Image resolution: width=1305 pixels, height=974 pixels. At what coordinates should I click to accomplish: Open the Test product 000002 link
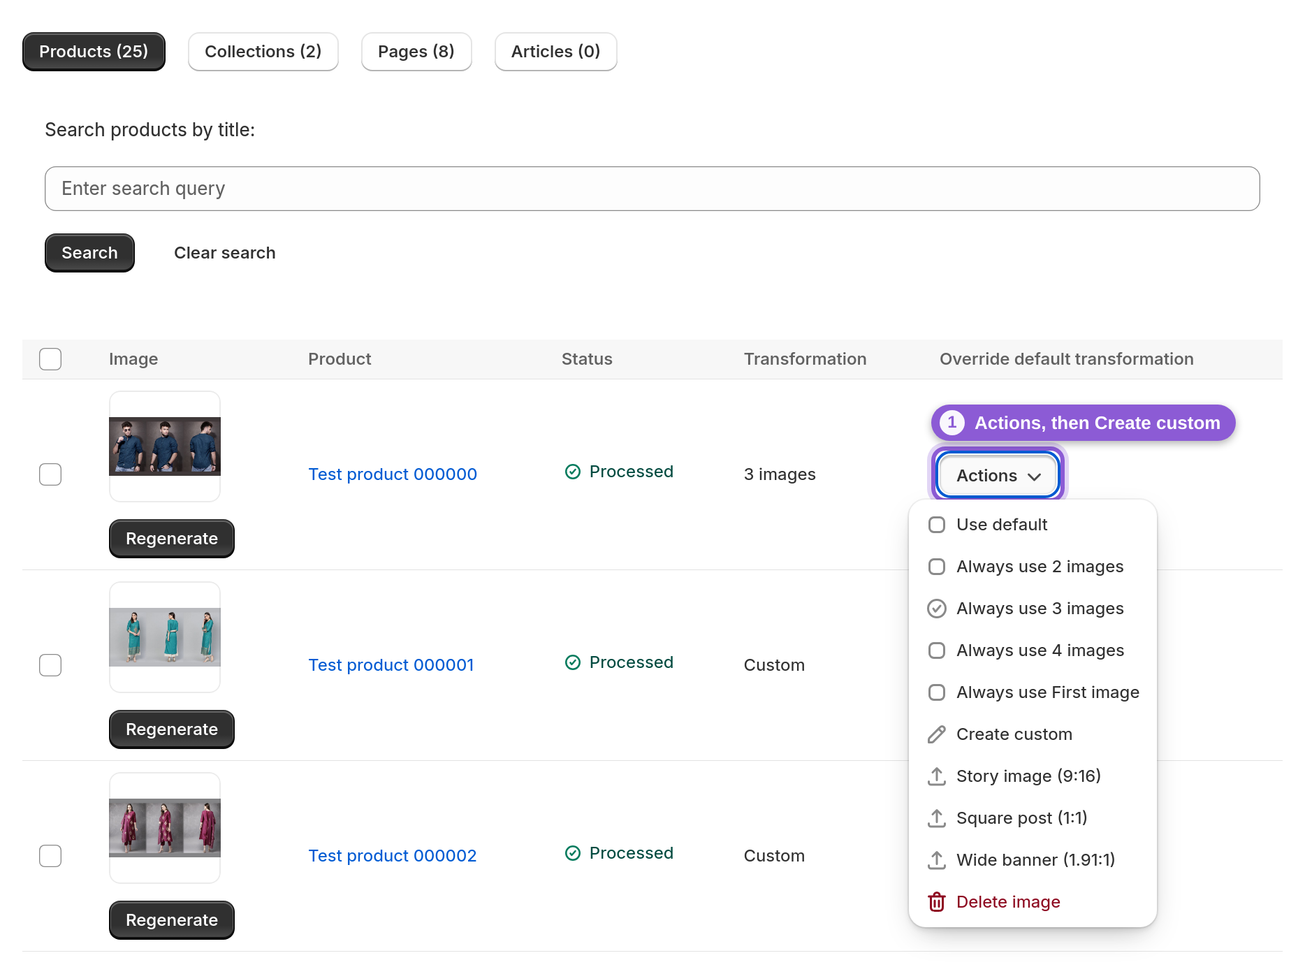393,856
